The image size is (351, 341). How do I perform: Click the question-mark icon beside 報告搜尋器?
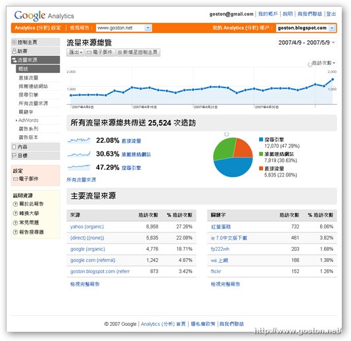[15, 232]
